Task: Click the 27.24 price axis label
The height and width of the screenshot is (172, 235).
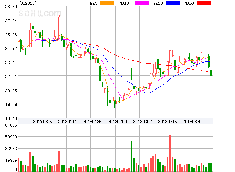Action: point(11,21)
